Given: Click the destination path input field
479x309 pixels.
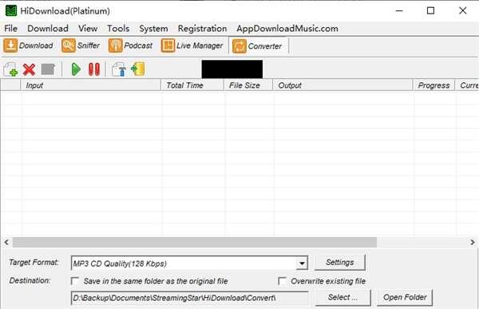Looking at the screenshot, I should click(x=189, y=298).
